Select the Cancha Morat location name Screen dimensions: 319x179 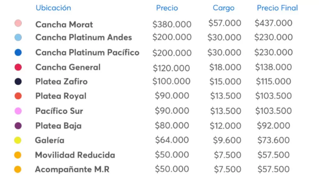tap(64, 24)
